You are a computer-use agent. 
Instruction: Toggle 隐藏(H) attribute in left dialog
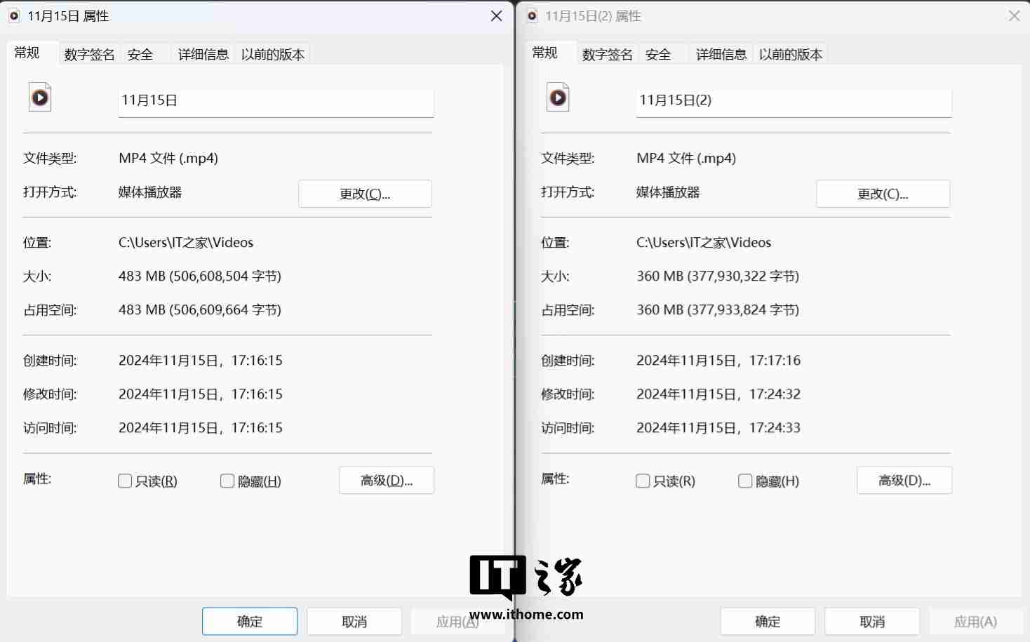[227, 481]
